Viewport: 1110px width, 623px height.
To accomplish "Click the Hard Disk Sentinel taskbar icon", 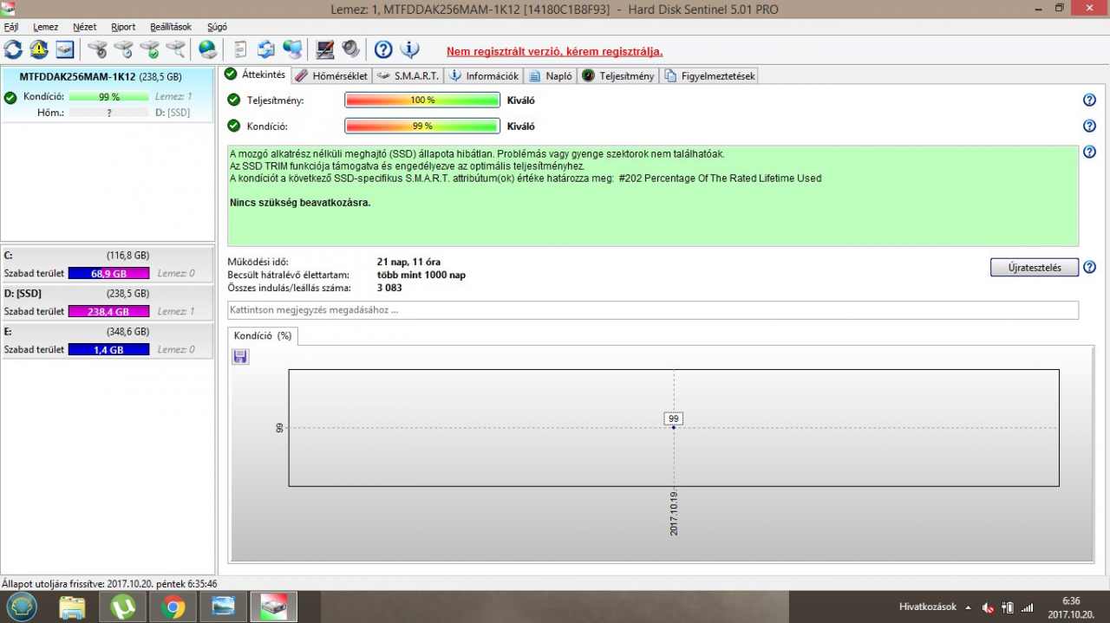I will click(273, 607).
